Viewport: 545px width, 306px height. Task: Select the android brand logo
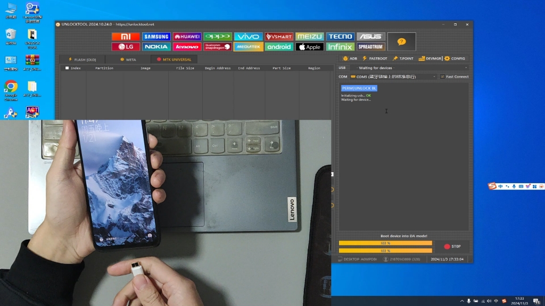[x=279, y=47]
